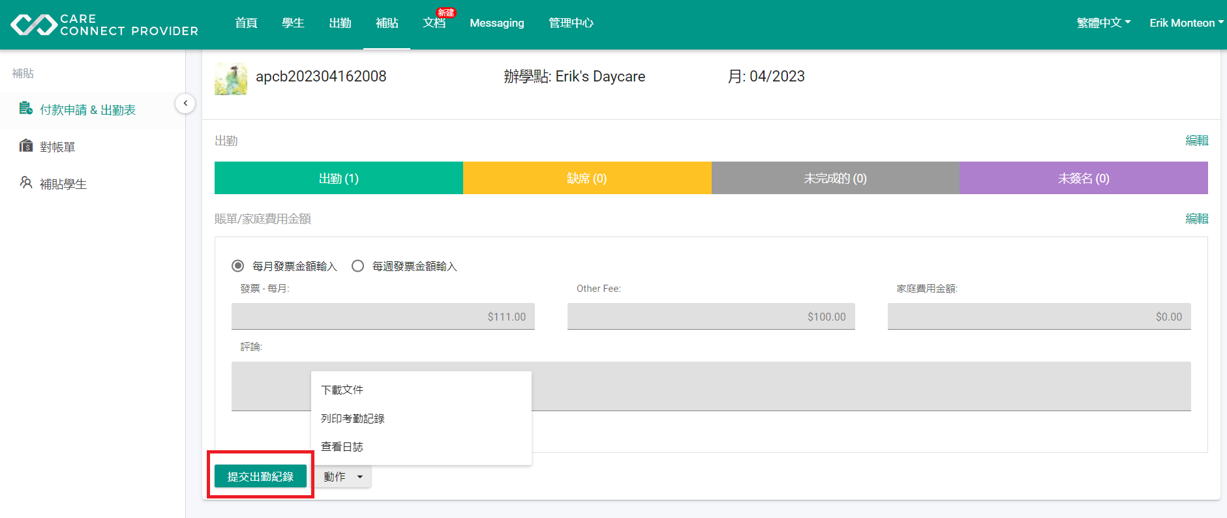Click the 評論 comment text area
Screen dimensions: 1227x518
[711, 386]
